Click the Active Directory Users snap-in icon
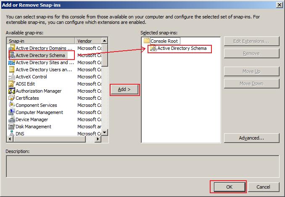 (x=12, y=70)
